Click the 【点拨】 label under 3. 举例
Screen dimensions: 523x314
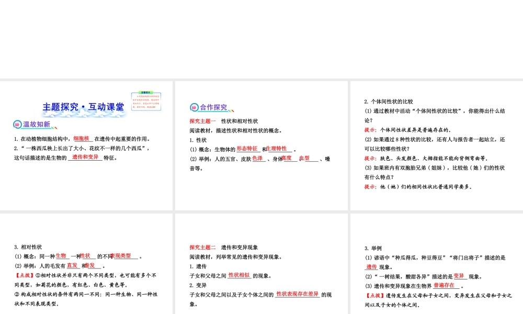click(x=373, y=295)
